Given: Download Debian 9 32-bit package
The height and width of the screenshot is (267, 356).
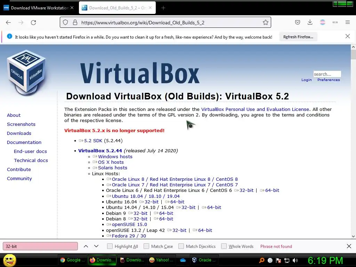Looking at the screenshot, I should [x=140, y=213].
